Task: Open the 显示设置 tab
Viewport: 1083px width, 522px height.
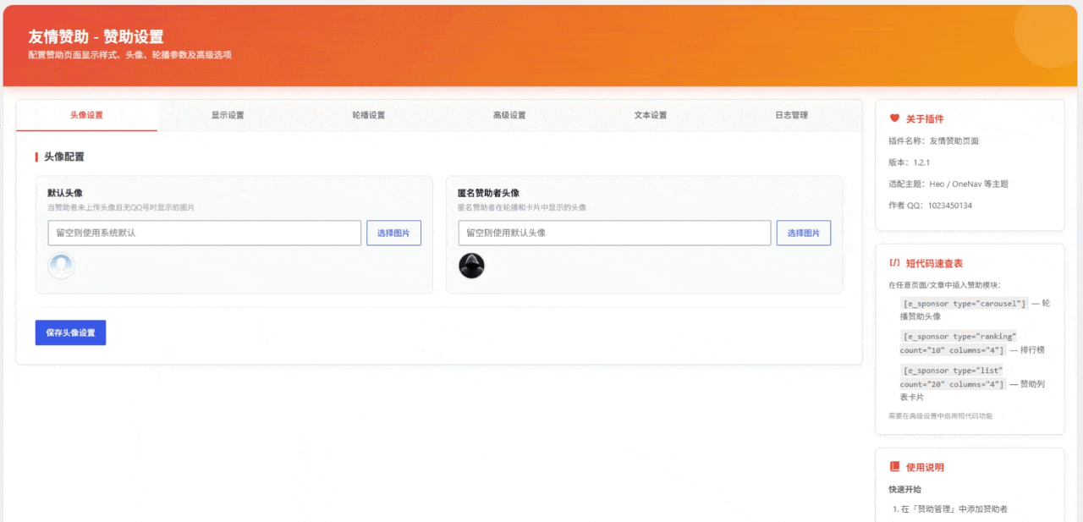Action: (x=228, y=115)
